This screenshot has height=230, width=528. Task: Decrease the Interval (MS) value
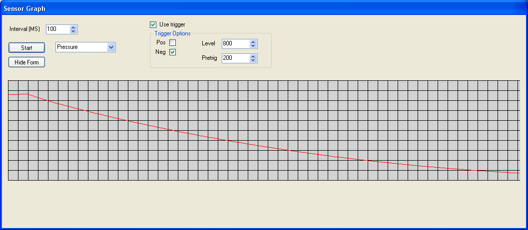pos(73,31)
